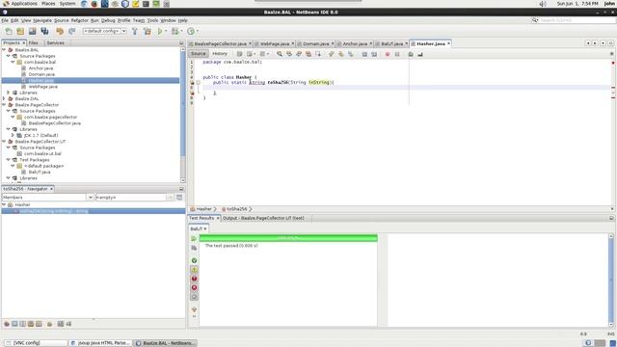Open the Places system menu
Viewport: 617px width, 347px height.
[48, 4]
